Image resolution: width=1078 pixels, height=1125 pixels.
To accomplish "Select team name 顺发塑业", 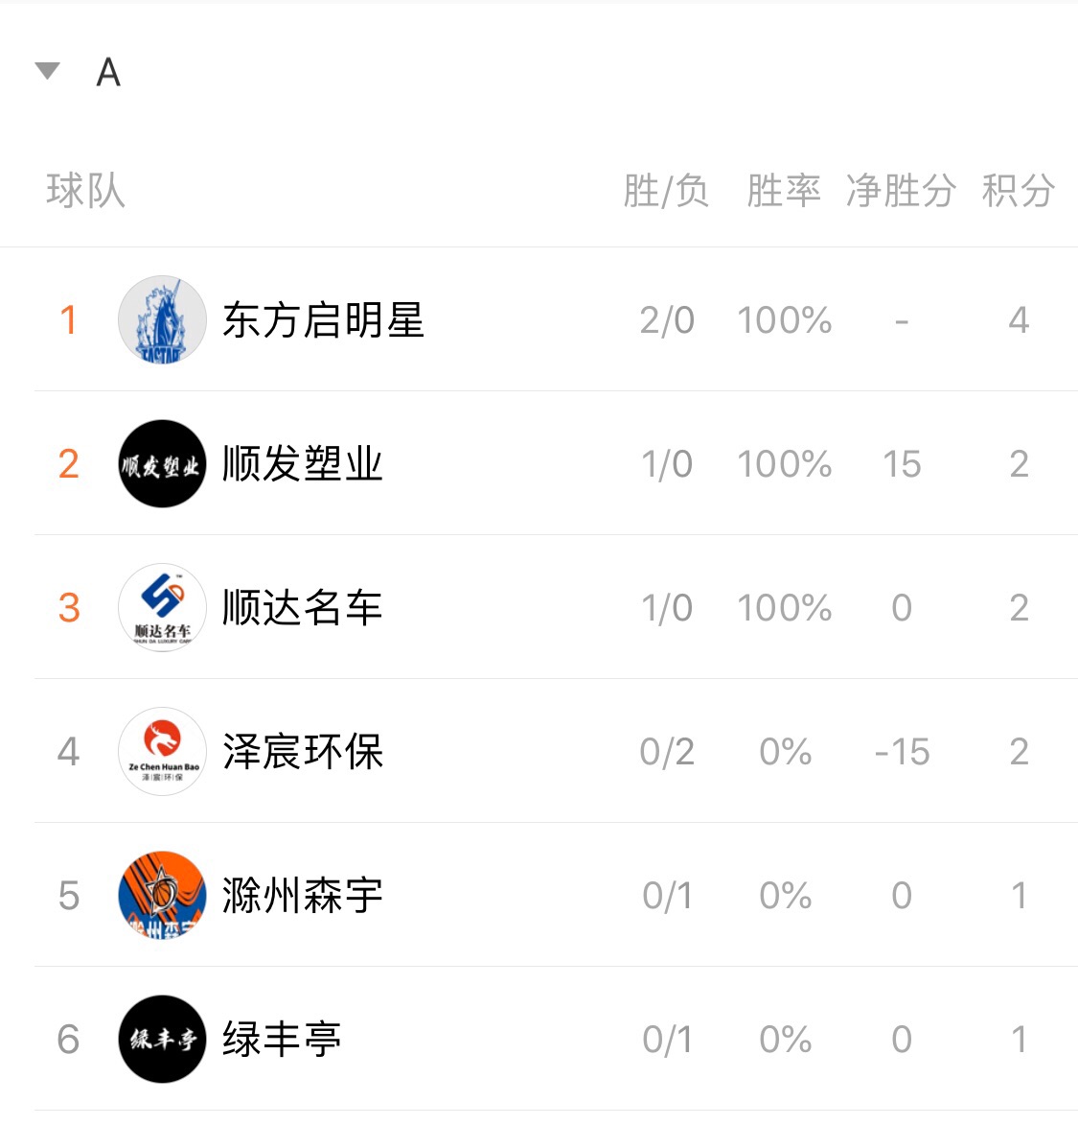I will click(x=303, y=463).
